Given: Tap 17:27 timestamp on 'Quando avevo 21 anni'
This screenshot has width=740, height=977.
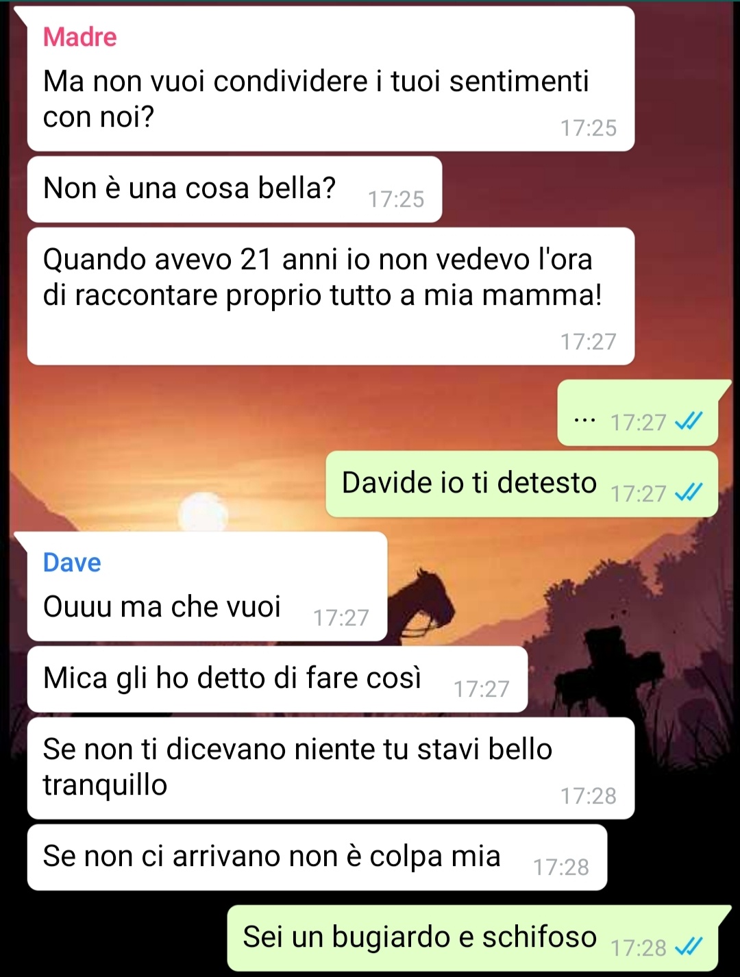Looking at the screenshot, I should coord(589,341).
